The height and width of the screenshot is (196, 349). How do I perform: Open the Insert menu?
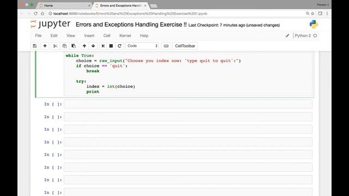pos(89,35)
